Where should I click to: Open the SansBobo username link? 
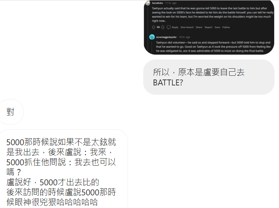pos(157,3)
